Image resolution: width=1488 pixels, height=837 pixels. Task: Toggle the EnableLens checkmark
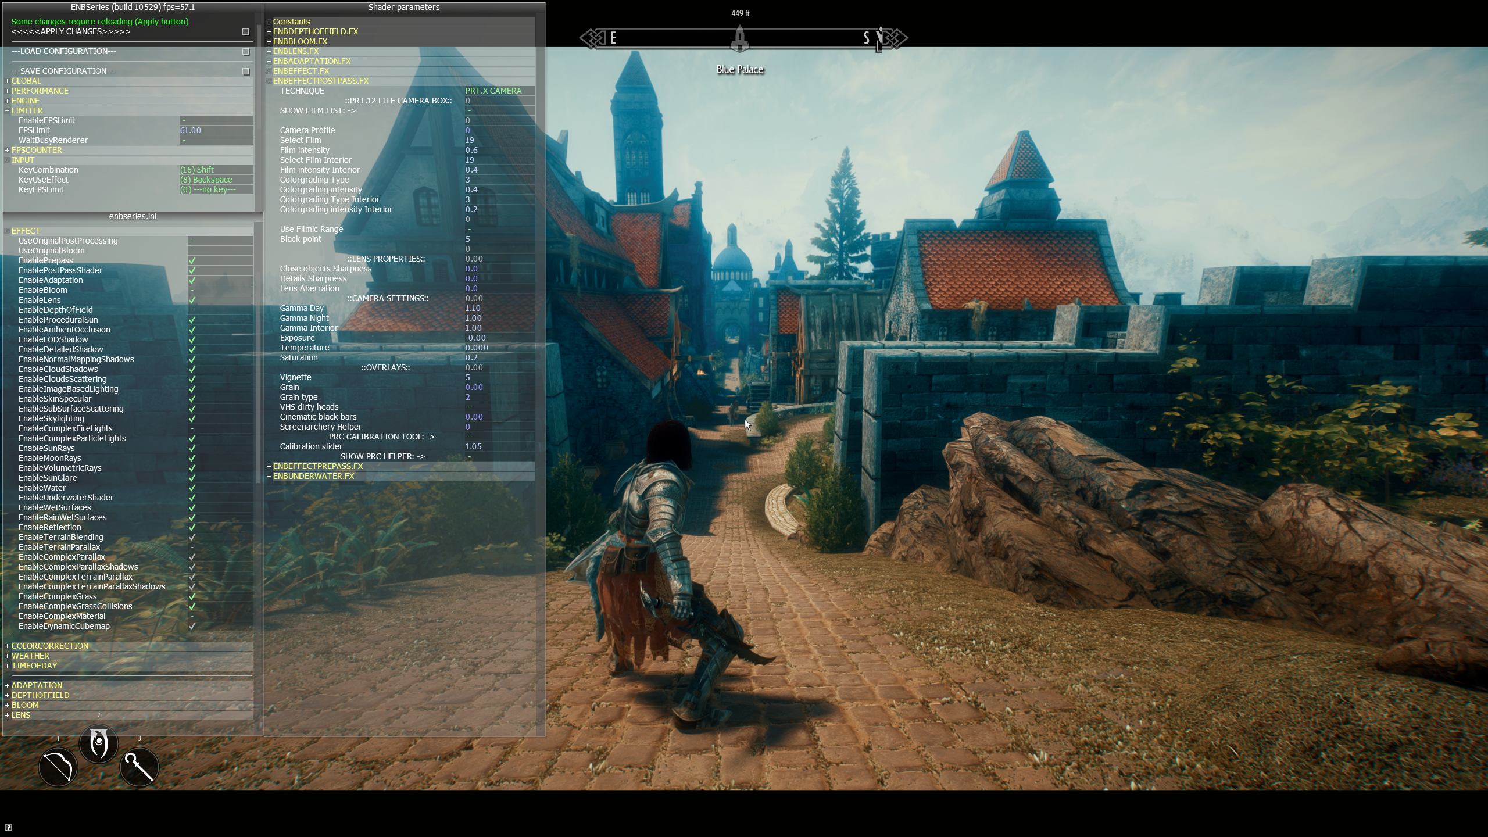click(x=192, y=300)
